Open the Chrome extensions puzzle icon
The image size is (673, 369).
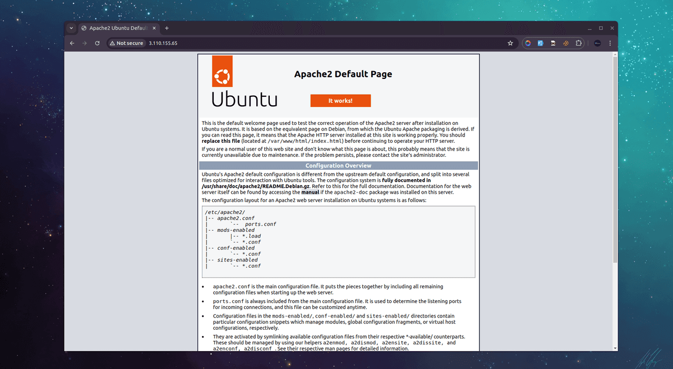(578, 43)
